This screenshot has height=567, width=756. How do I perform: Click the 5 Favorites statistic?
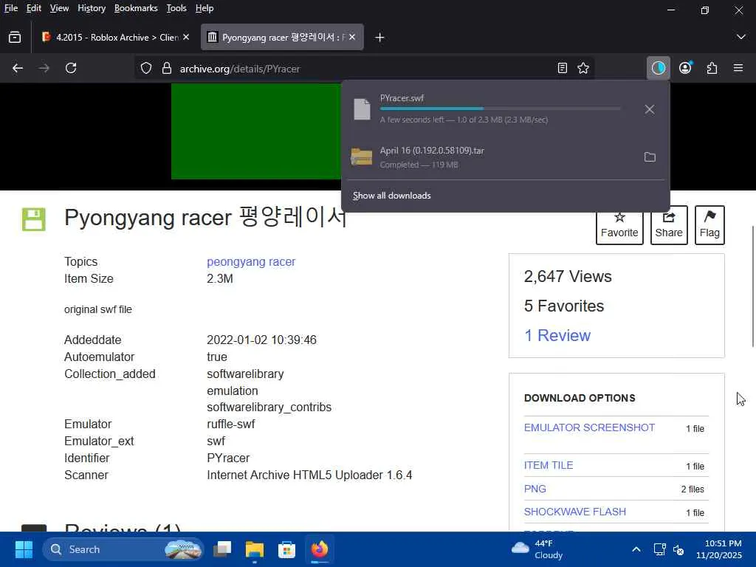coord(564,306)
